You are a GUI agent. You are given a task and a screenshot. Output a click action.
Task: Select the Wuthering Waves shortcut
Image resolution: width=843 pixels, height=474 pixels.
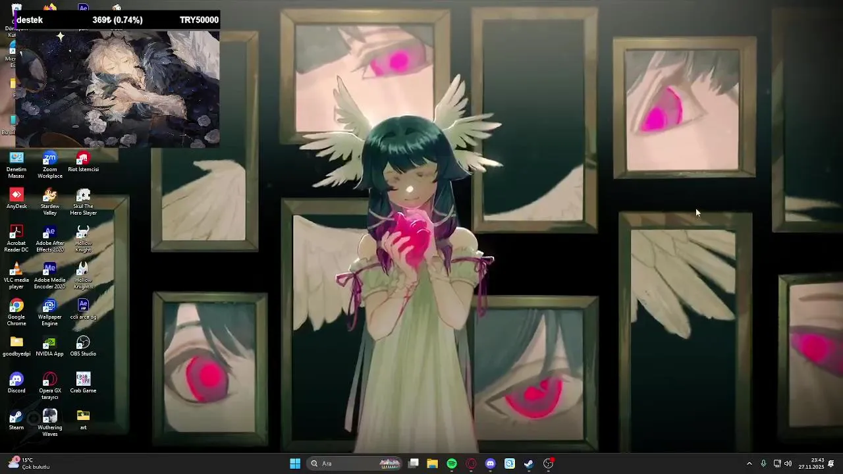[x=49, y=423]
